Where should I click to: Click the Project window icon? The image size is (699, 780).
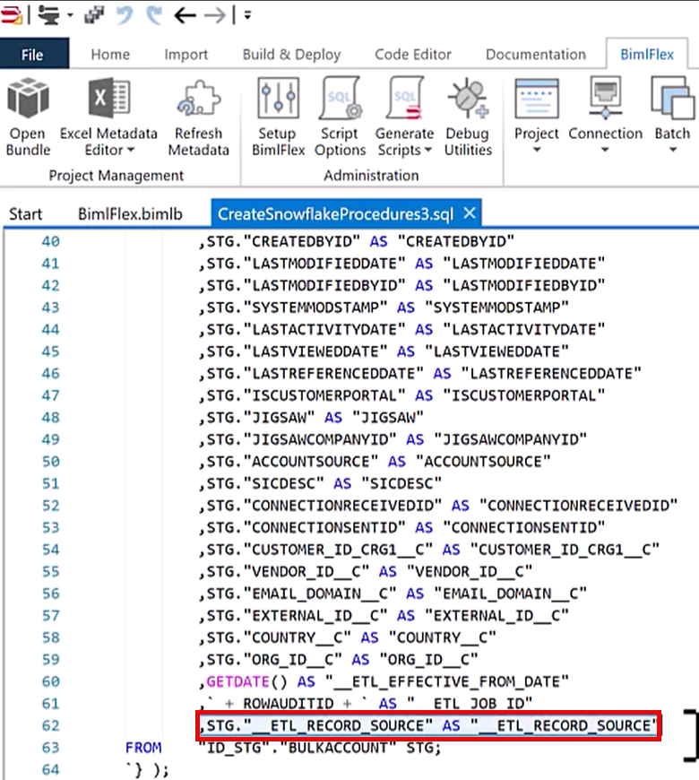pyautogui.click(x=537, y=98)
